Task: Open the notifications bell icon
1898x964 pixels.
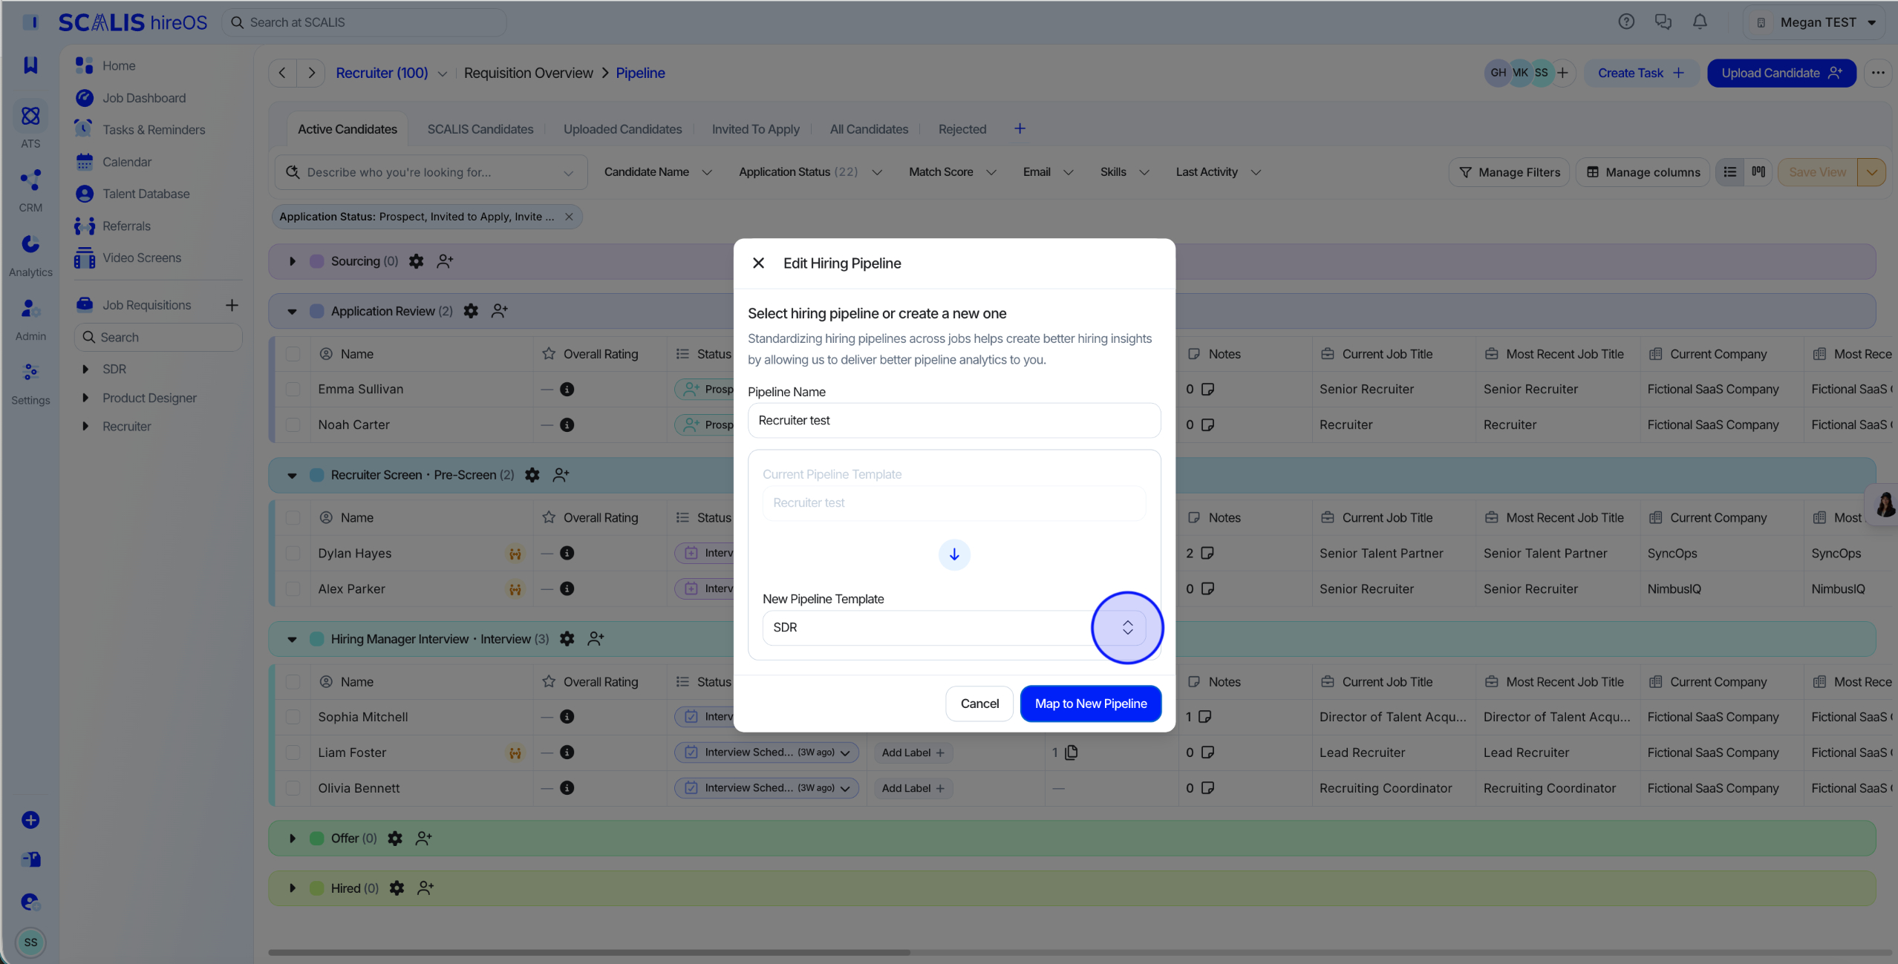Action: tap(1700, 22)
